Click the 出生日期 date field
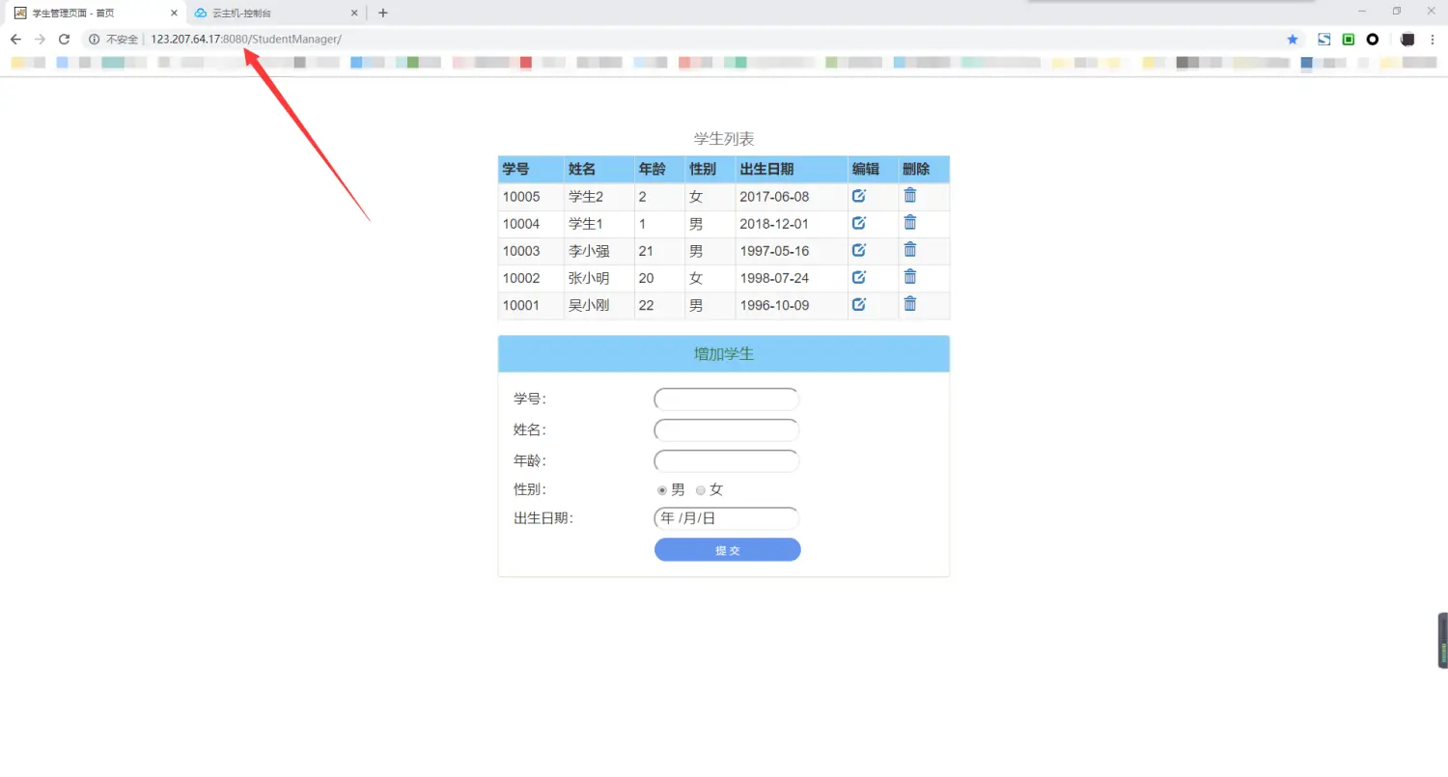Viewport: 1448px width, 777px height. click(x=727, y=518)
